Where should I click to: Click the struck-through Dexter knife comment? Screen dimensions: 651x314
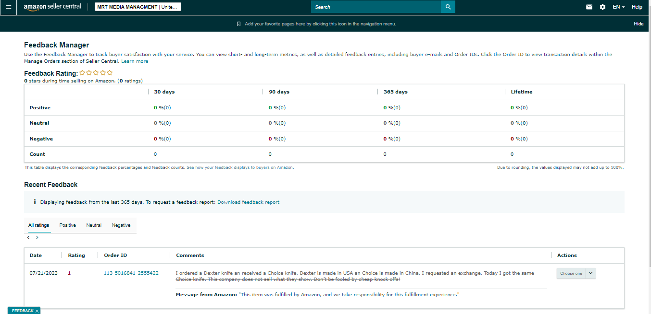tap(355, 276)
